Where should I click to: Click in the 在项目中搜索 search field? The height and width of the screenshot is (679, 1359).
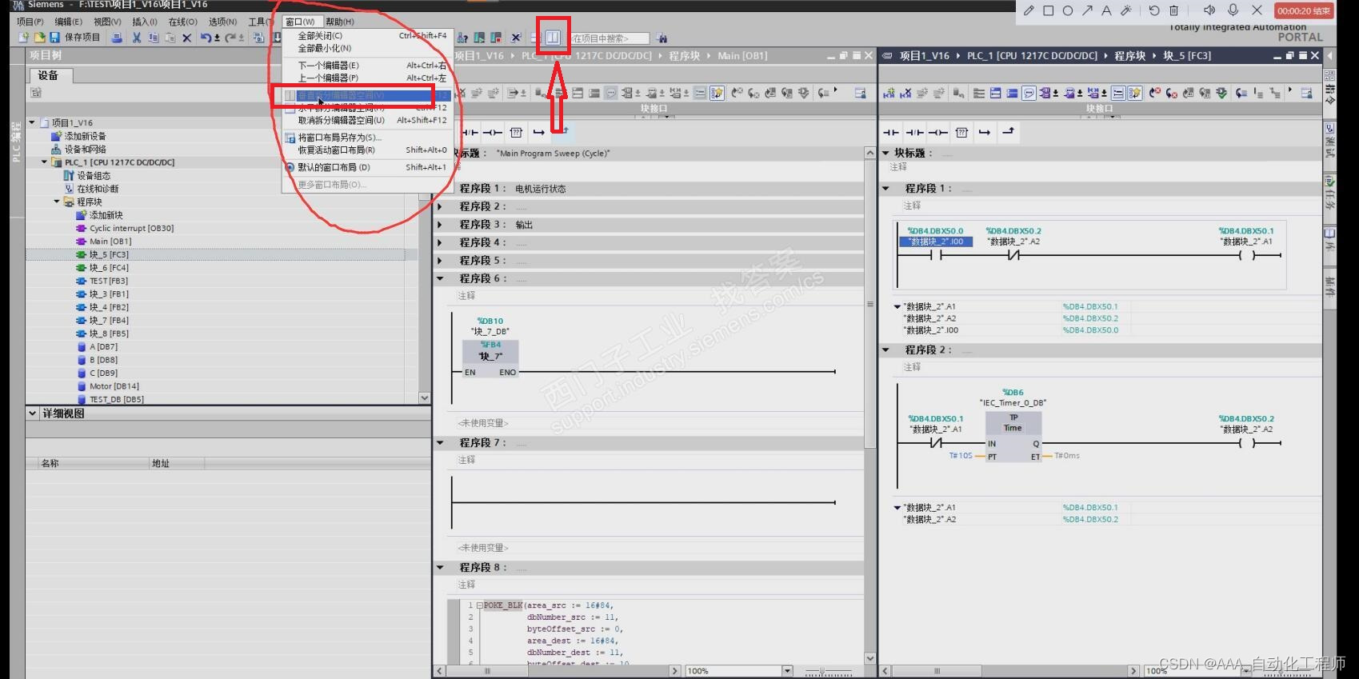coord(610,38)
